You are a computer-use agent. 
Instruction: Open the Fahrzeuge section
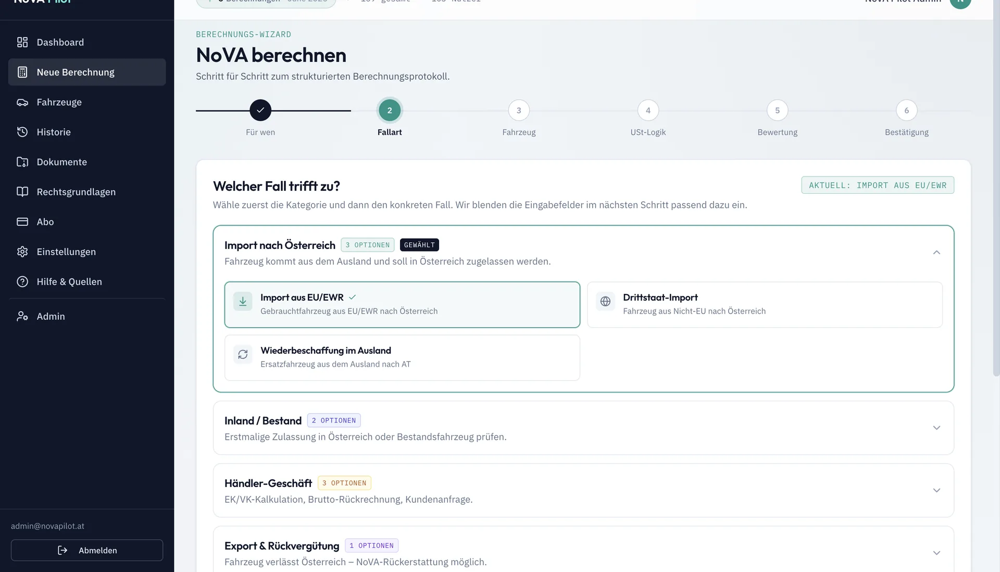(x=87, y=103)
